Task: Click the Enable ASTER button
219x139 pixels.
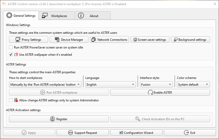Action: tap(160, 92)
